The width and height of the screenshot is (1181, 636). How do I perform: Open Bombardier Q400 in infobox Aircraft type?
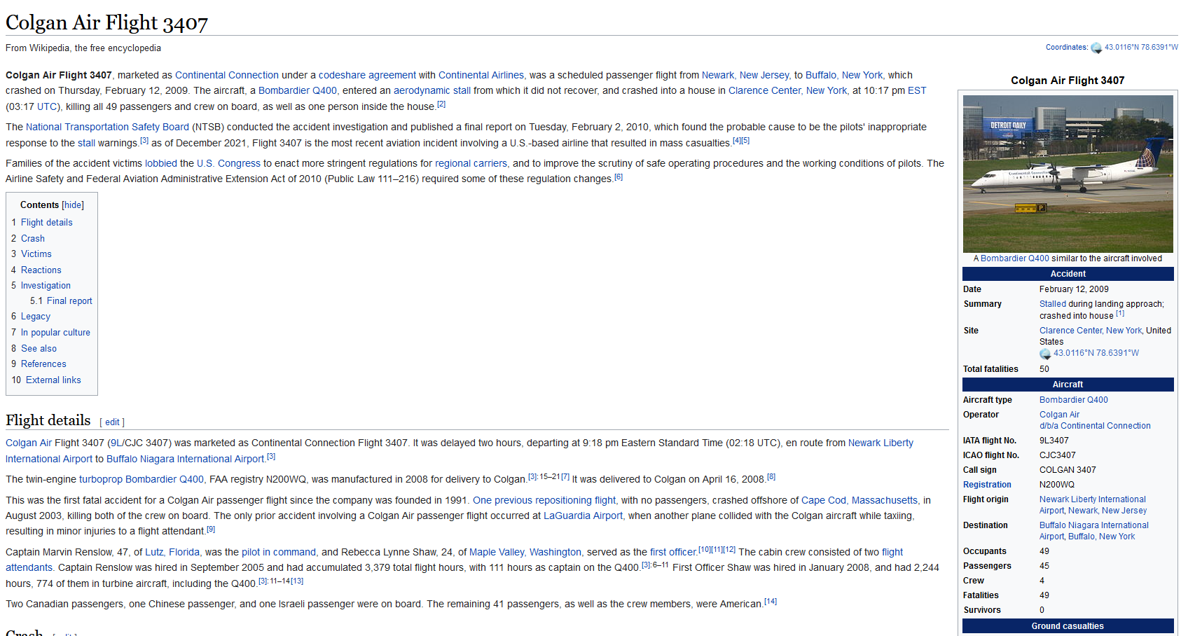[1073, 400]
